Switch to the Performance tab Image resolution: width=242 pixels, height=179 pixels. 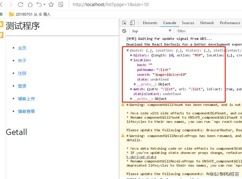(x=230, y=23)
